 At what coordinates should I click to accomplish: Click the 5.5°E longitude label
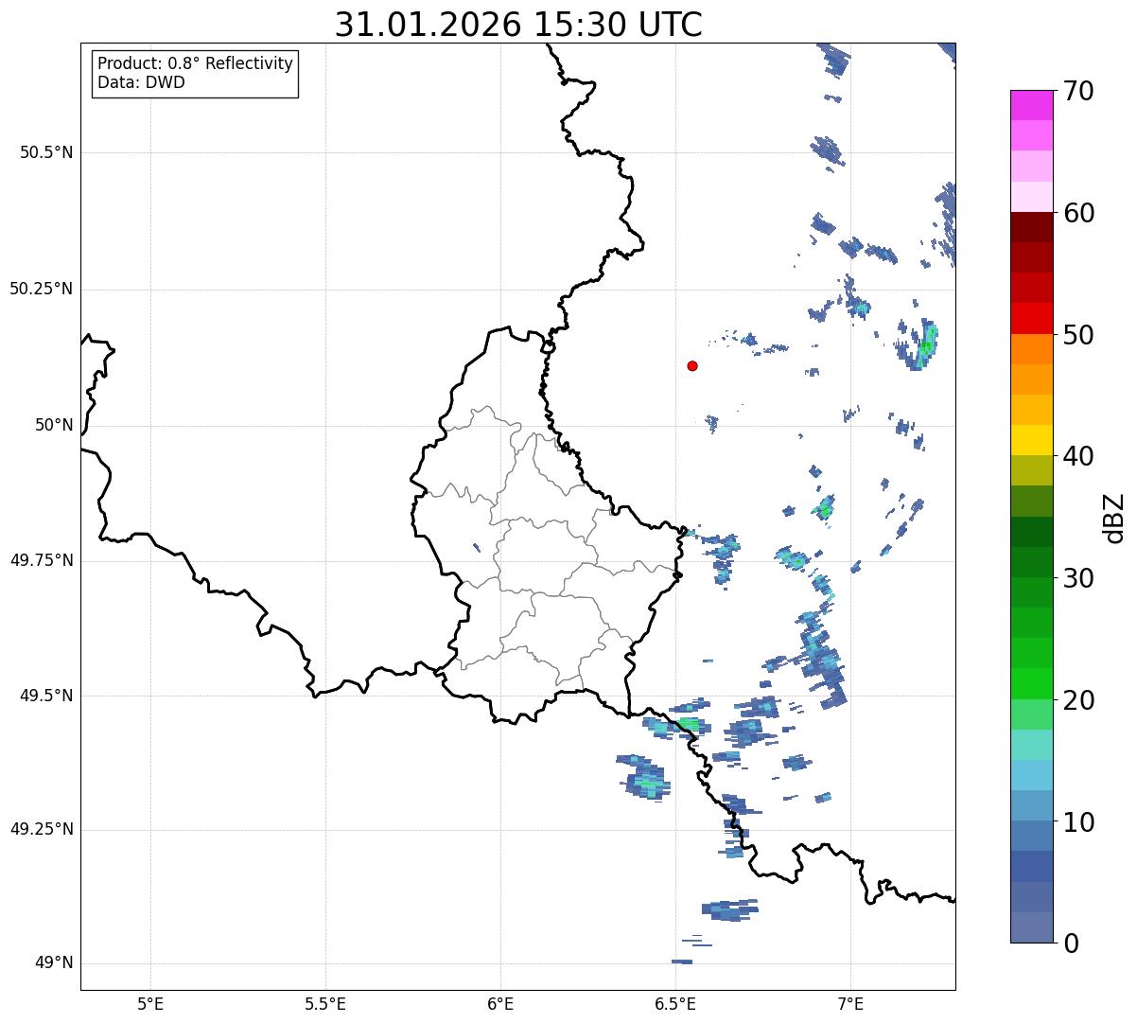pyautogui.click(x=325, y=1003)
